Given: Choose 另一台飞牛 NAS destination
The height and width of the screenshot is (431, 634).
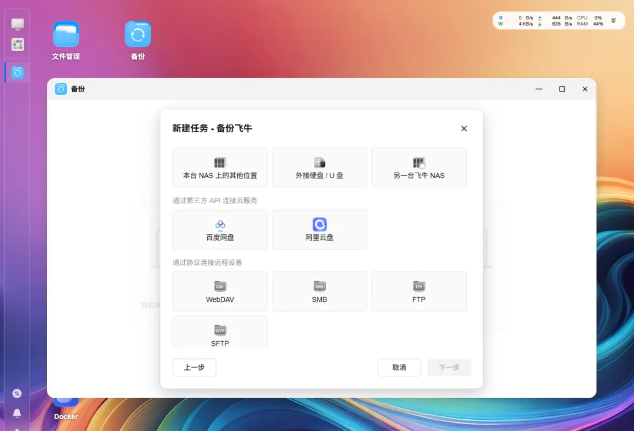Looking at the screenshot, I should [419, 167].
